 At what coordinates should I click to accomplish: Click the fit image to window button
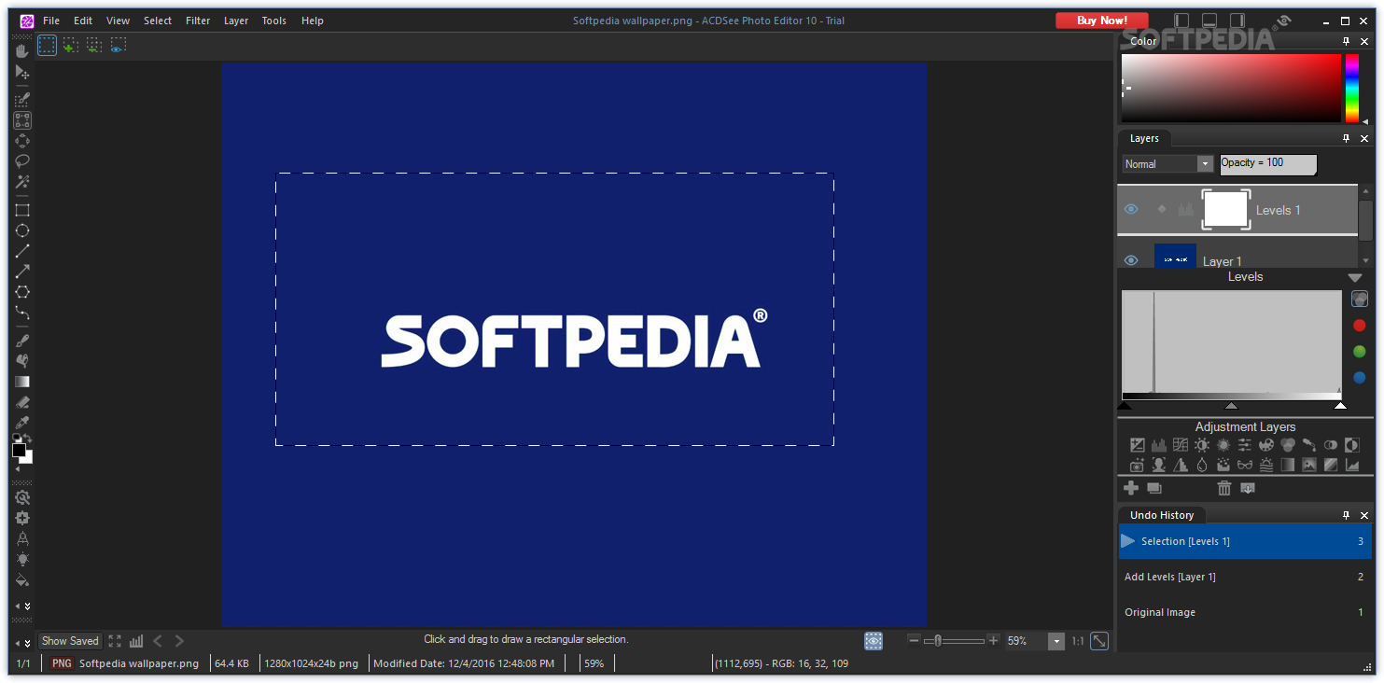[1100, 641]
